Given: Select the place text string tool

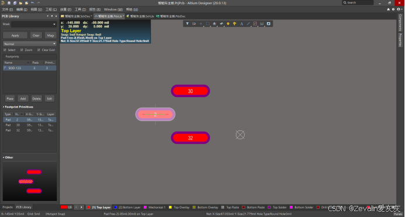Looking at the screenshot, I should tap(242, 24).
